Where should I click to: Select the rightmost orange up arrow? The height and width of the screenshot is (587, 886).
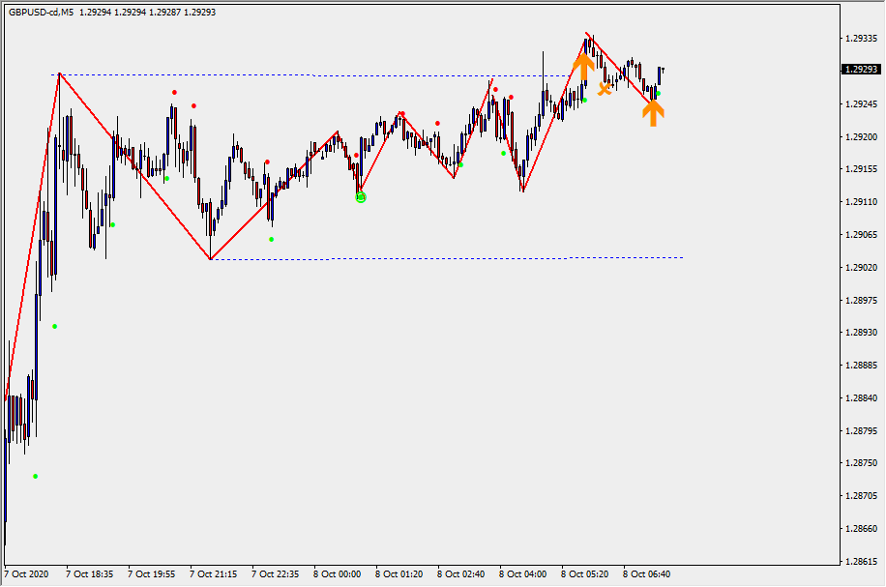(x=654, y=113)
